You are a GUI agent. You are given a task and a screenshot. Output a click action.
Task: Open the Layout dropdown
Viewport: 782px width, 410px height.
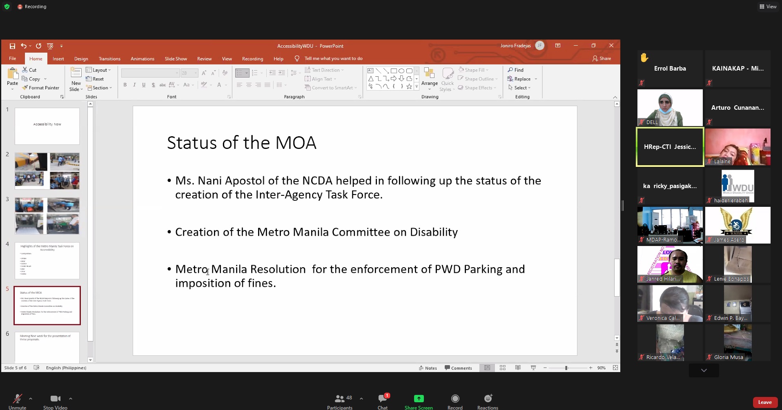(98, 70)
